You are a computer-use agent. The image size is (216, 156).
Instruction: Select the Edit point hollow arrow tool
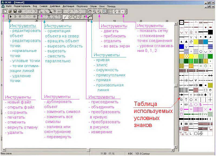click(x=15, y=17)
